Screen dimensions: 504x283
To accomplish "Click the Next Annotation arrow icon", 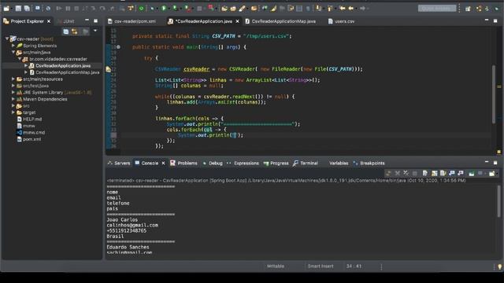I will coord(318,9).
